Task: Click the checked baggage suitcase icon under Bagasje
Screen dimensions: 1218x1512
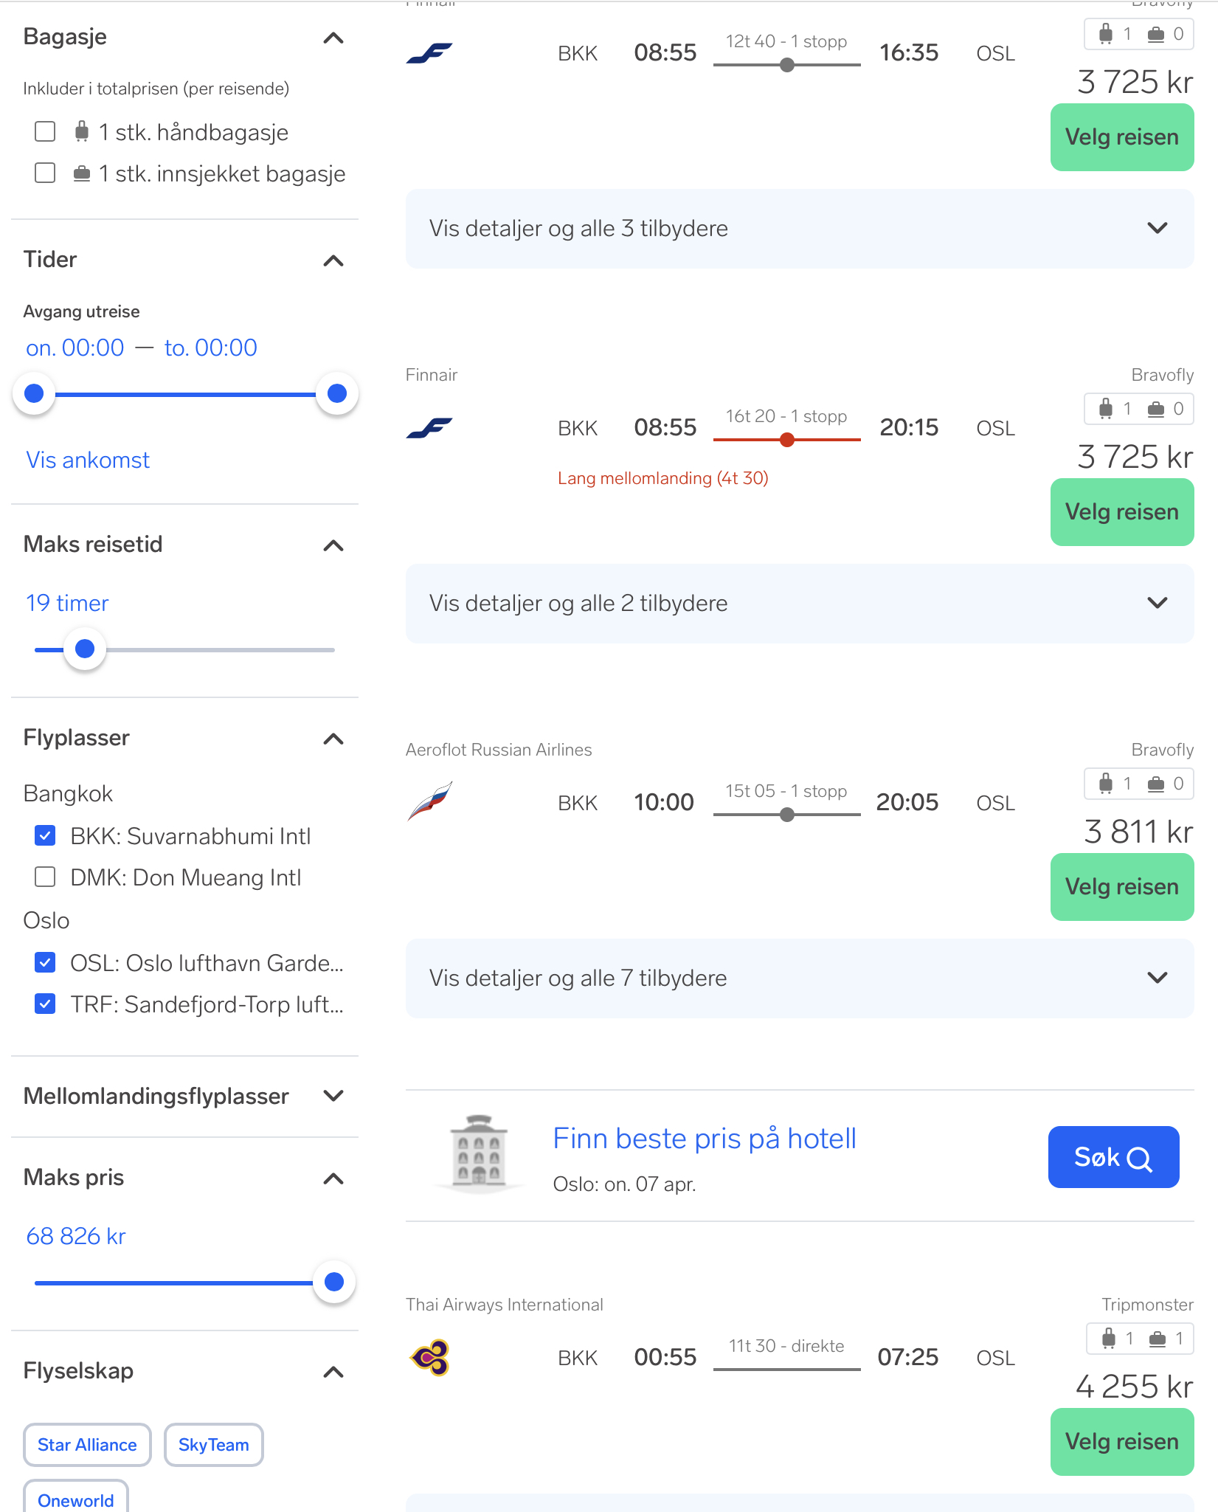Action: (82, 174)
